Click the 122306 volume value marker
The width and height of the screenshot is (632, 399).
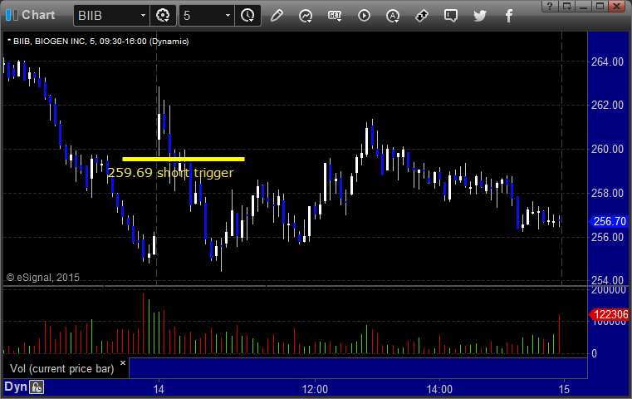[609, 314]
